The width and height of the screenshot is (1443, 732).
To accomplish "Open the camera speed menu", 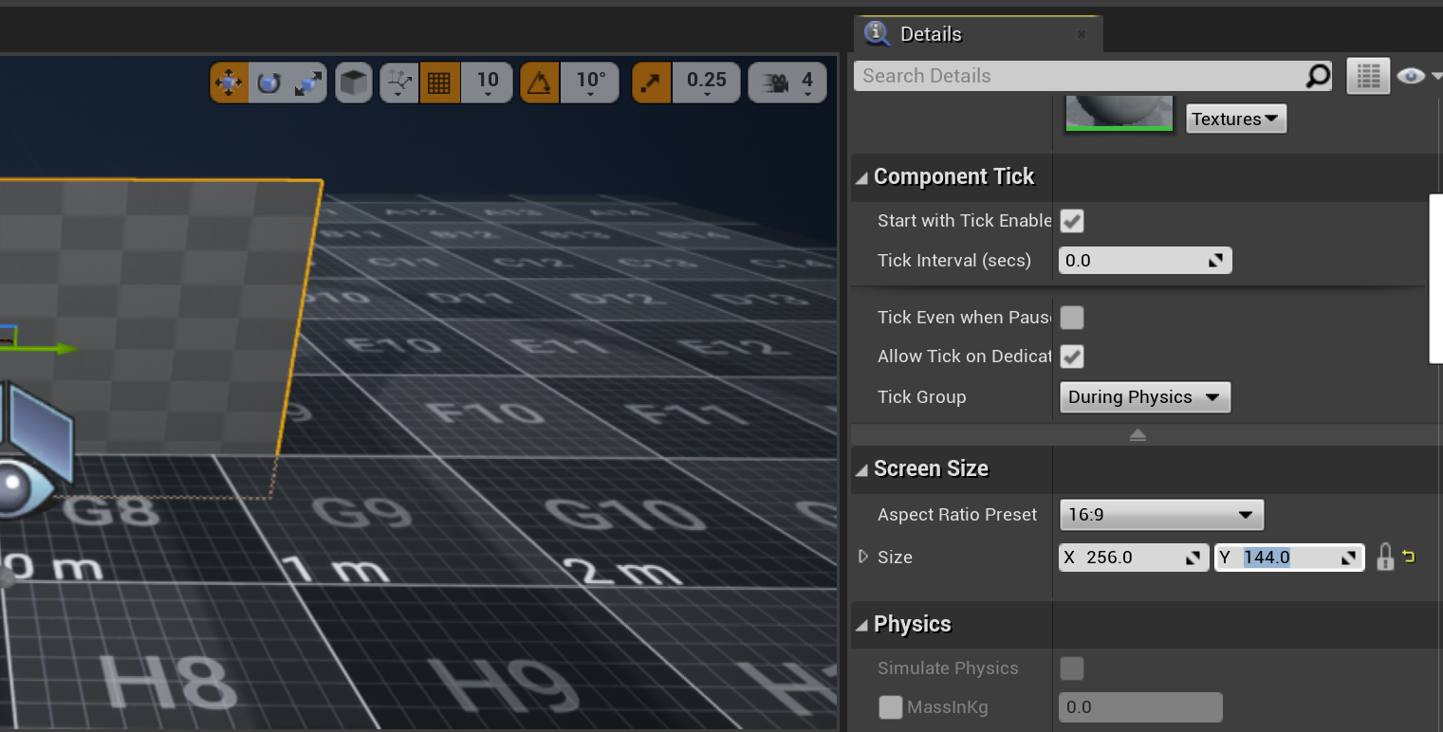I will coord(787,82).
